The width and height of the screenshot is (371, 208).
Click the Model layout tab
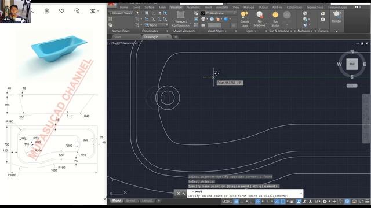[117, 200]
